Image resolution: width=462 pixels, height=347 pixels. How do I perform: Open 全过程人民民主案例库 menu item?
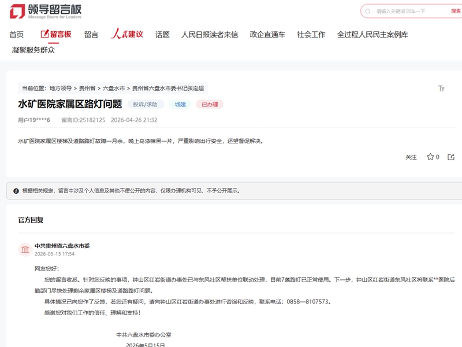(372, 35)
